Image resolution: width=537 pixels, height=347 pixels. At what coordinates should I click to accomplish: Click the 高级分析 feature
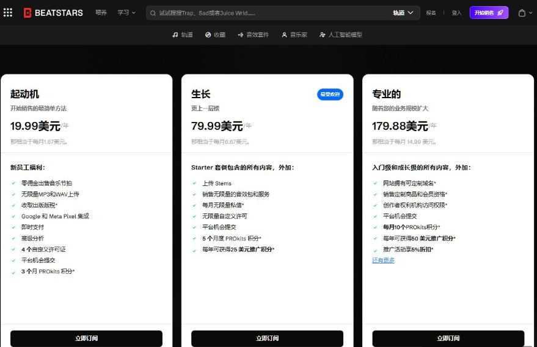click(x=32, y=238)
